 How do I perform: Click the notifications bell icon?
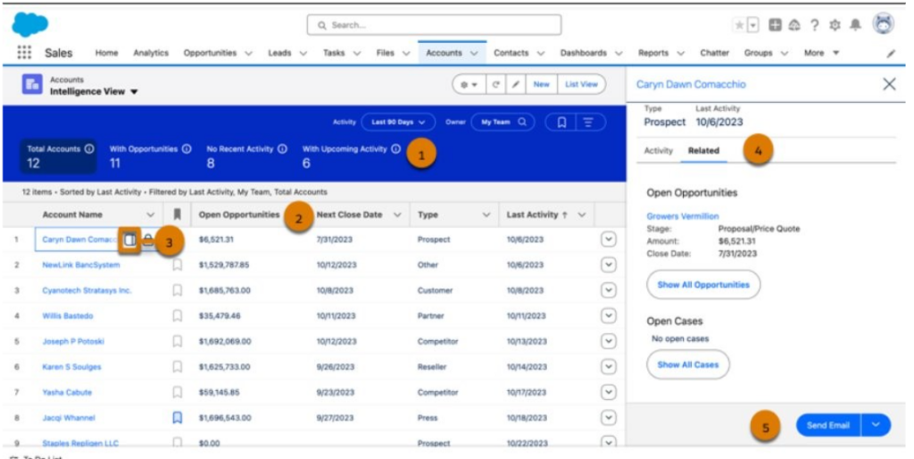point(854,25)
